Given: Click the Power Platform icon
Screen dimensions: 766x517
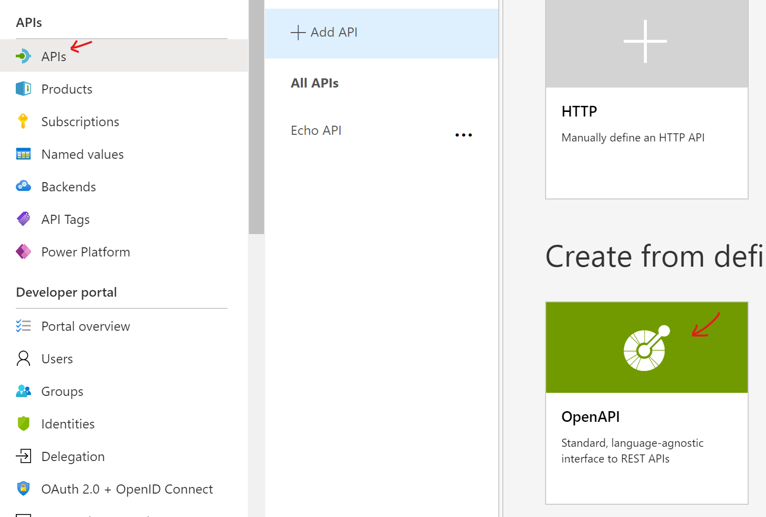Looking at the screenshot, I should (x=23, y=251).
